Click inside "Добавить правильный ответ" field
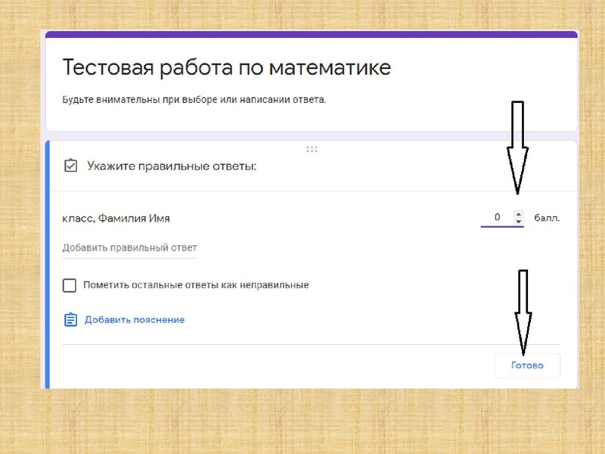Viewport: 605px width, 454px height. (x=129, y=247)
